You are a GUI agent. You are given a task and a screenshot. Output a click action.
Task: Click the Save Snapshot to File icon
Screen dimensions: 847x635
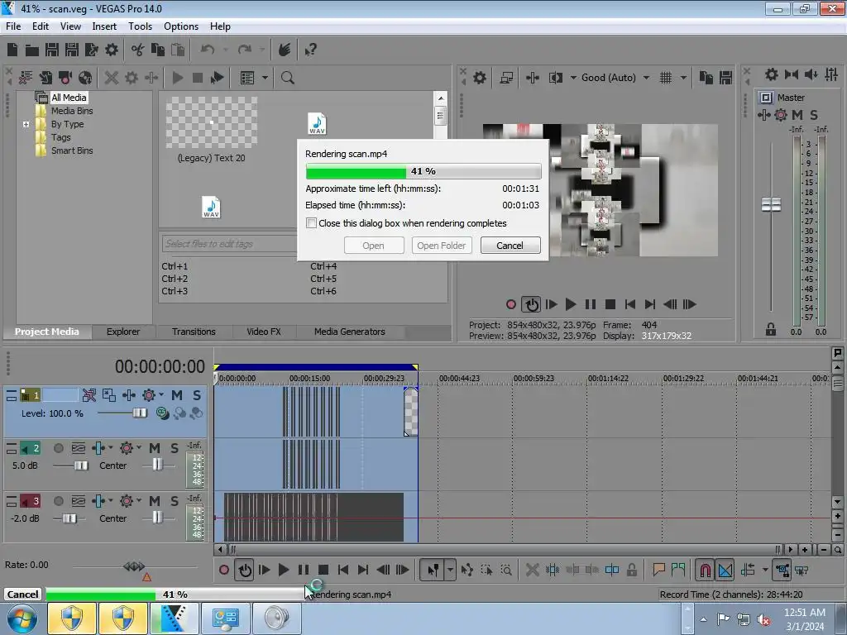click(725, 78)
